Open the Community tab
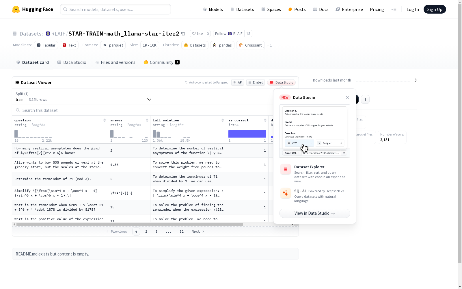 161,62
